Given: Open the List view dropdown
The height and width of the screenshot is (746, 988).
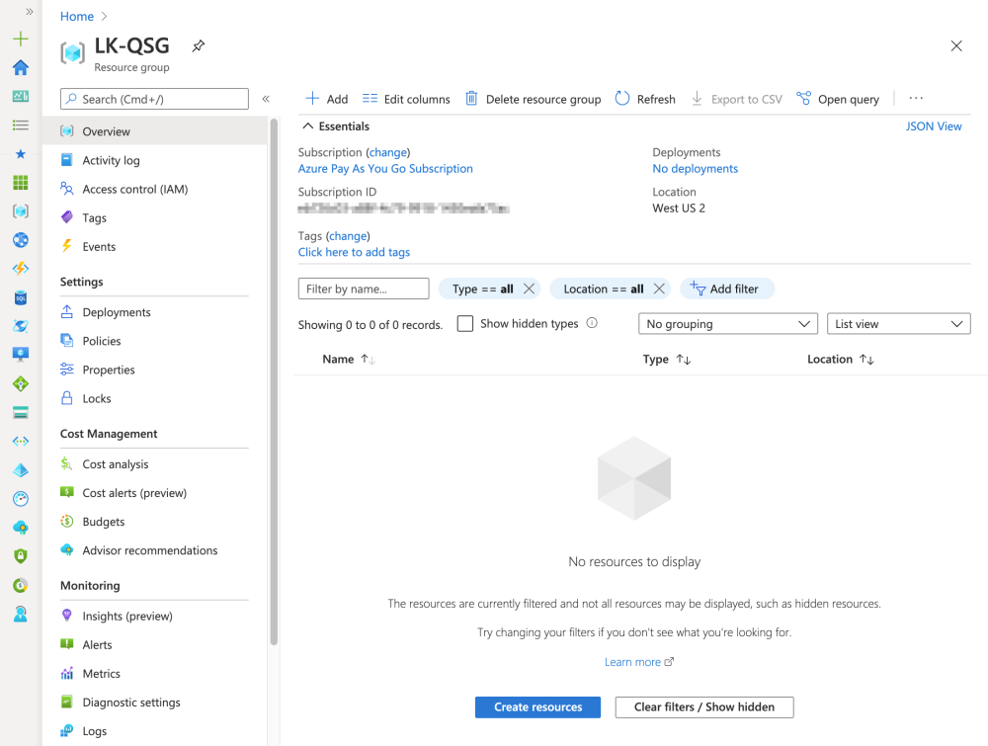Looking at the screenshot, I should pyautogui.click(x=898, y=324).
